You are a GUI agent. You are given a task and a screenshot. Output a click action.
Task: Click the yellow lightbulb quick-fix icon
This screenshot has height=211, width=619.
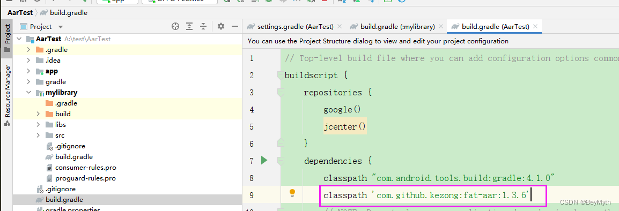click(292, 193)
